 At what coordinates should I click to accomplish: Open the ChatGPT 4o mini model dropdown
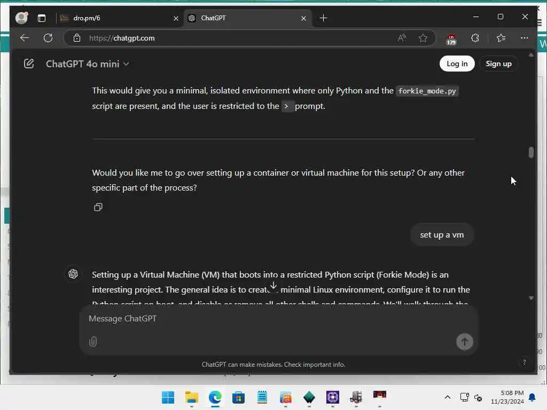[88, 64]
